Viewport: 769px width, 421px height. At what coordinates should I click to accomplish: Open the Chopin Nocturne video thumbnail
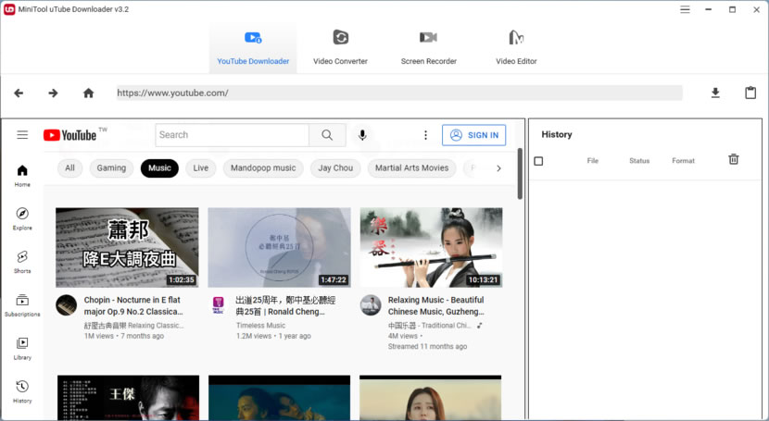[x=127, y=247]
